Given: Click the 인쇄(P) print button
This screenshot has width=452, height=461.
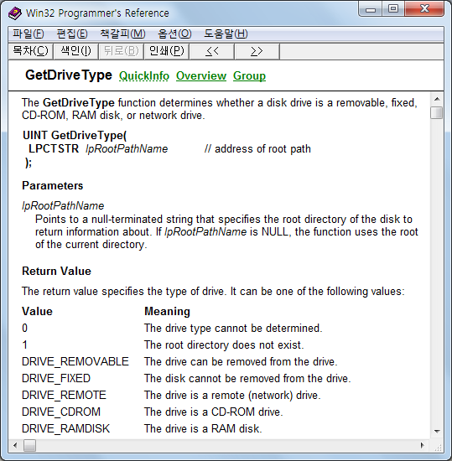Looking at the screenshot, I should tap(166, 51).
